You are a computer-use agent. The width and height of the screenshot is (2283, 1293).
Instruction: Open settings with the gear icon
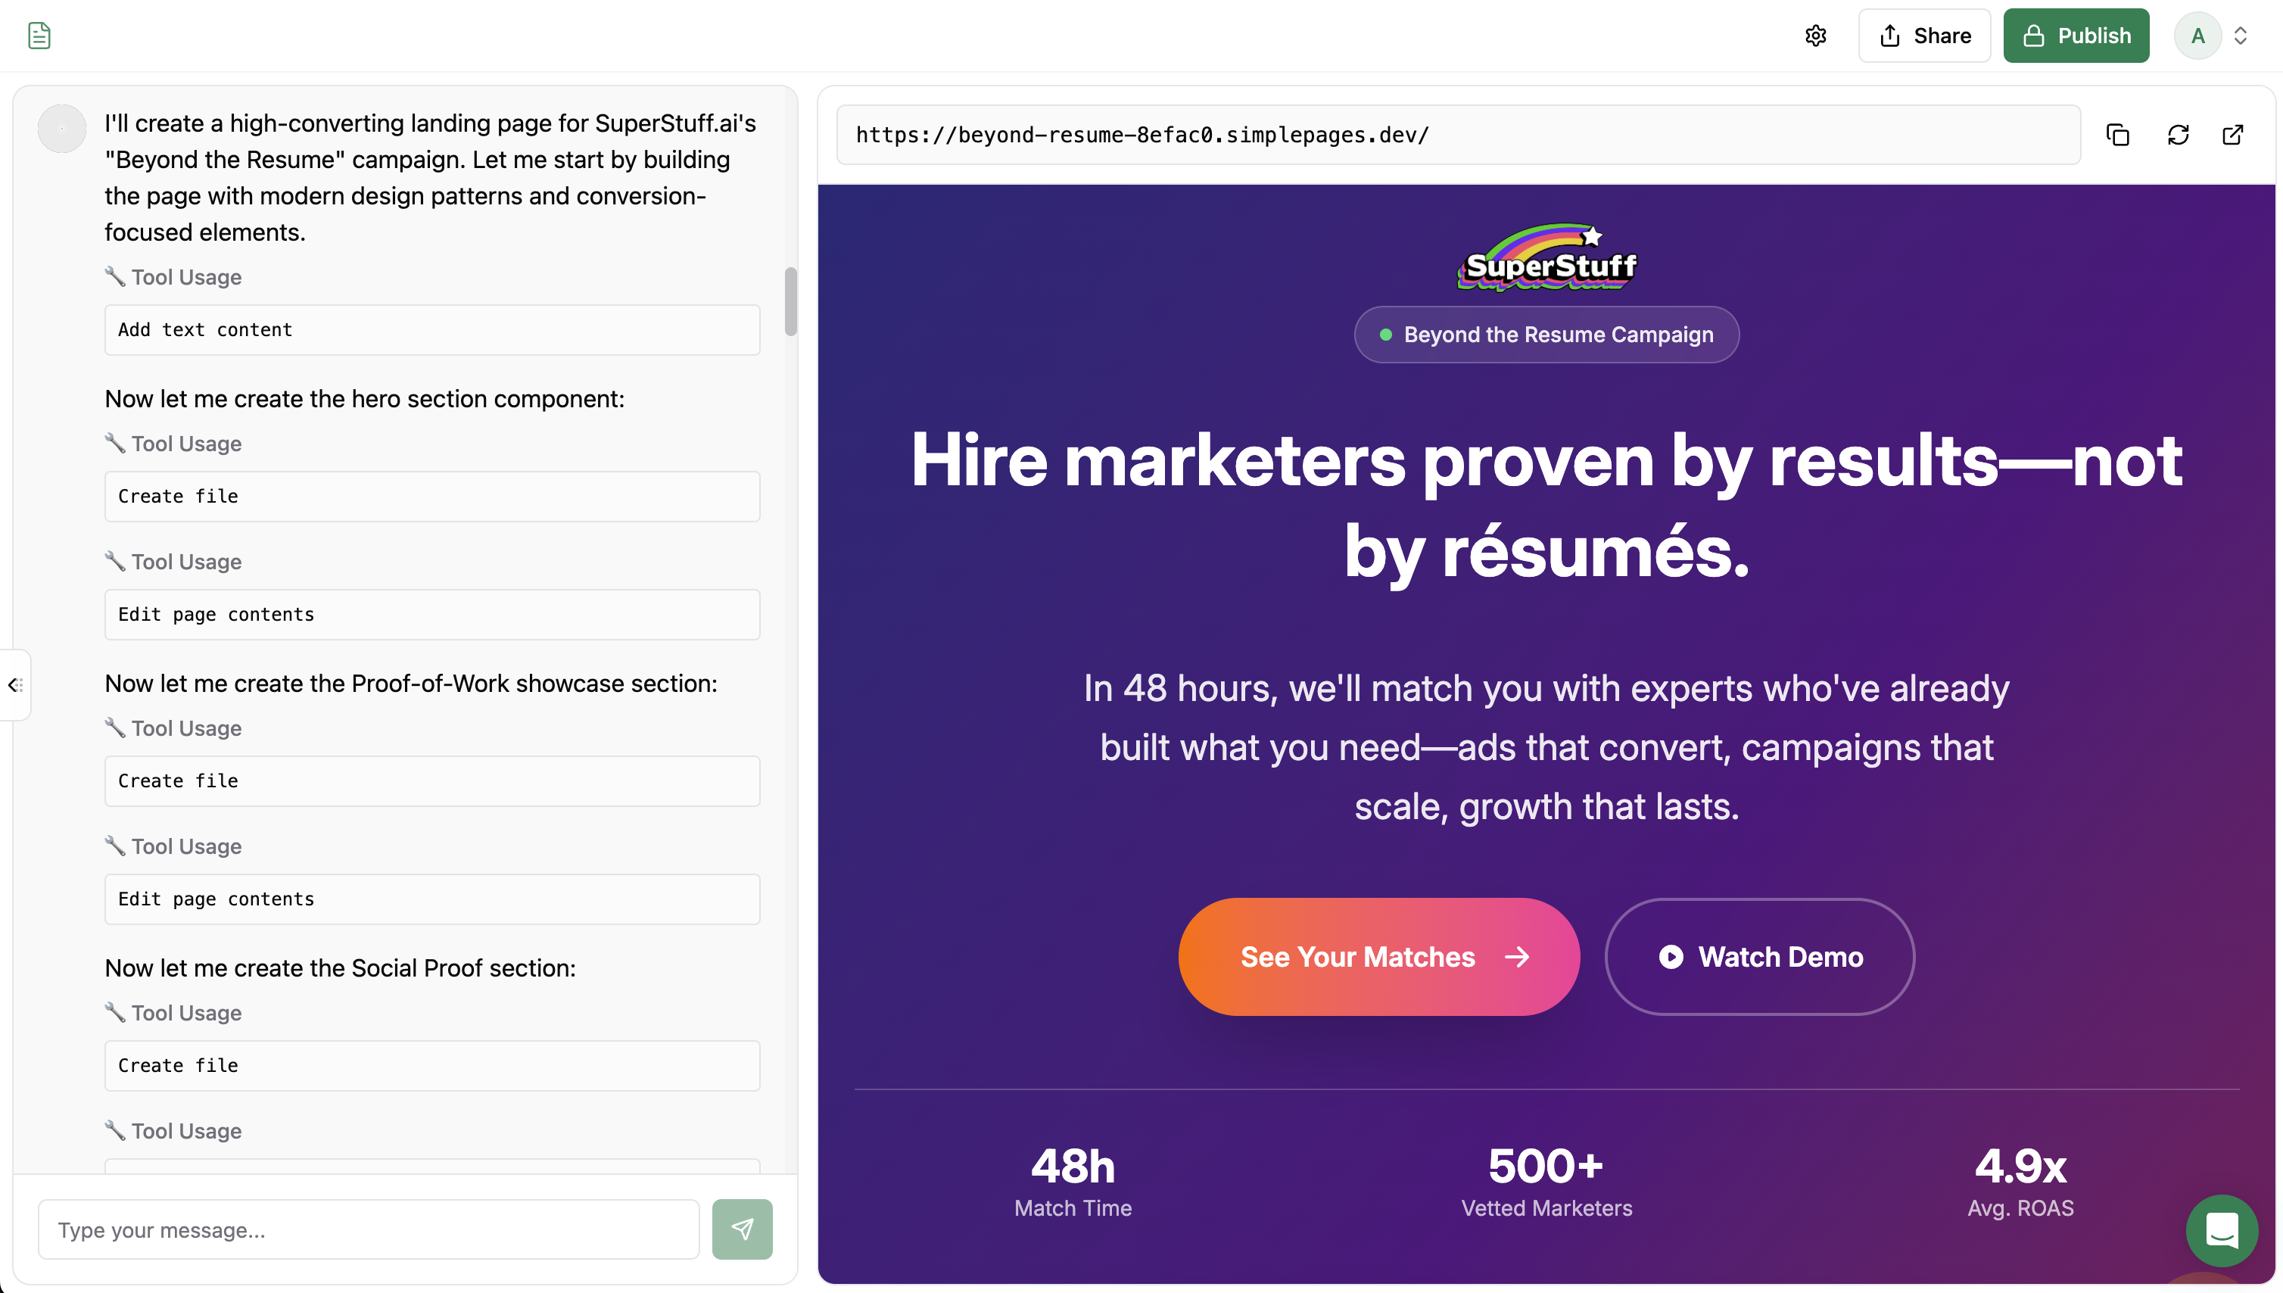[x=1815, y=36]
